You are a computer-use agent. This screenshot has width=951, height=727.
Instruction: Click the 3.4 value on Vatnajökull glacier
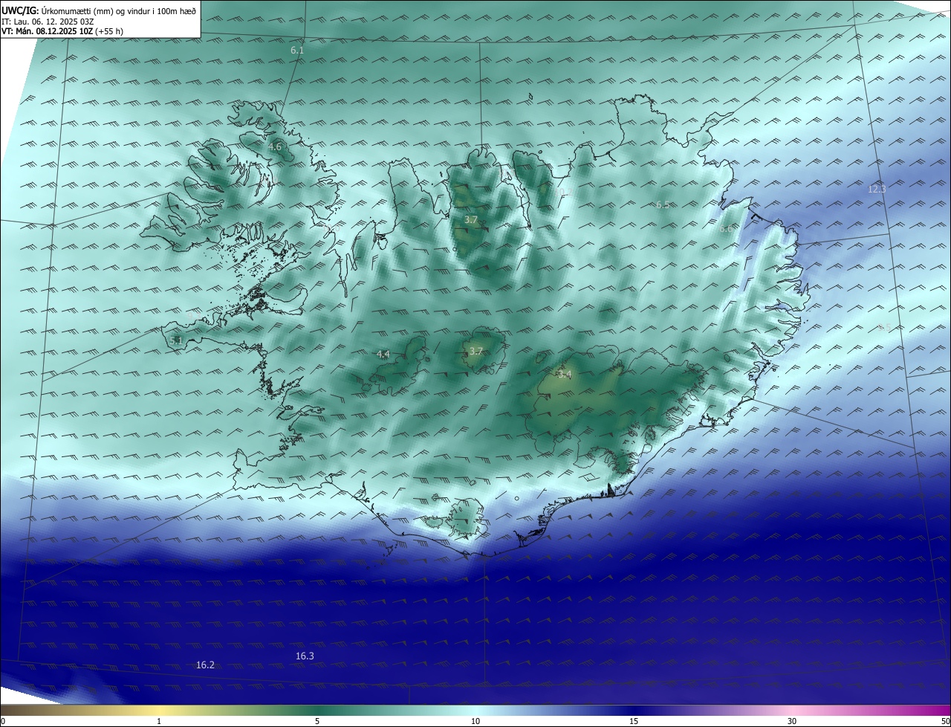(x=565, y=375)
